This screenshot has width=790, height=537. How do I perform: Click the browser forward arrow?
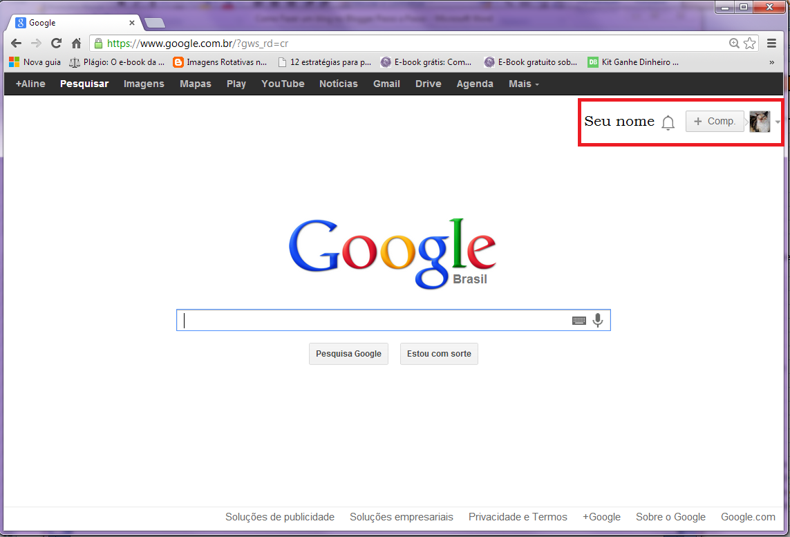tap(36, 44)
